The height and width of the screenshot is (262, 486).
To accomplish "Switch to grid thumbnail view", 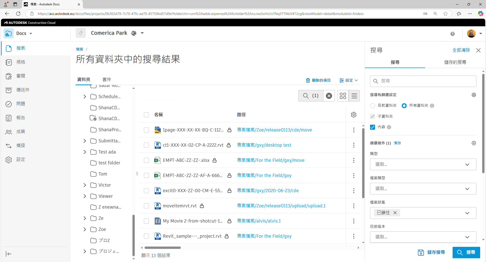I will 343,96.
